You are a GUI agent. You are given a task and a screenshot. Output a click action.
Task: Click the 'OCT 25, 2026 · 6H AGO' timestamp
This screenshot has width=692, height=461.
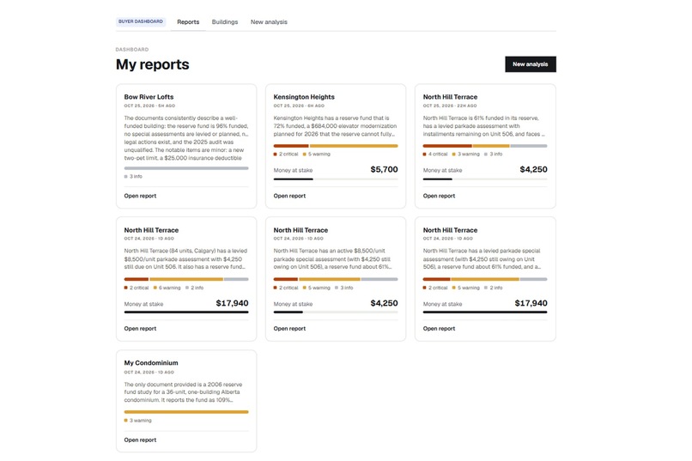coord(299,106)
